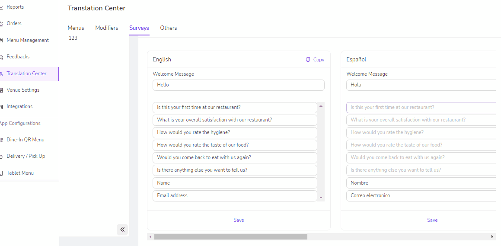Click the English language card title
The height and width of the screenshot is (246, 501).
[x=162, y=59]
